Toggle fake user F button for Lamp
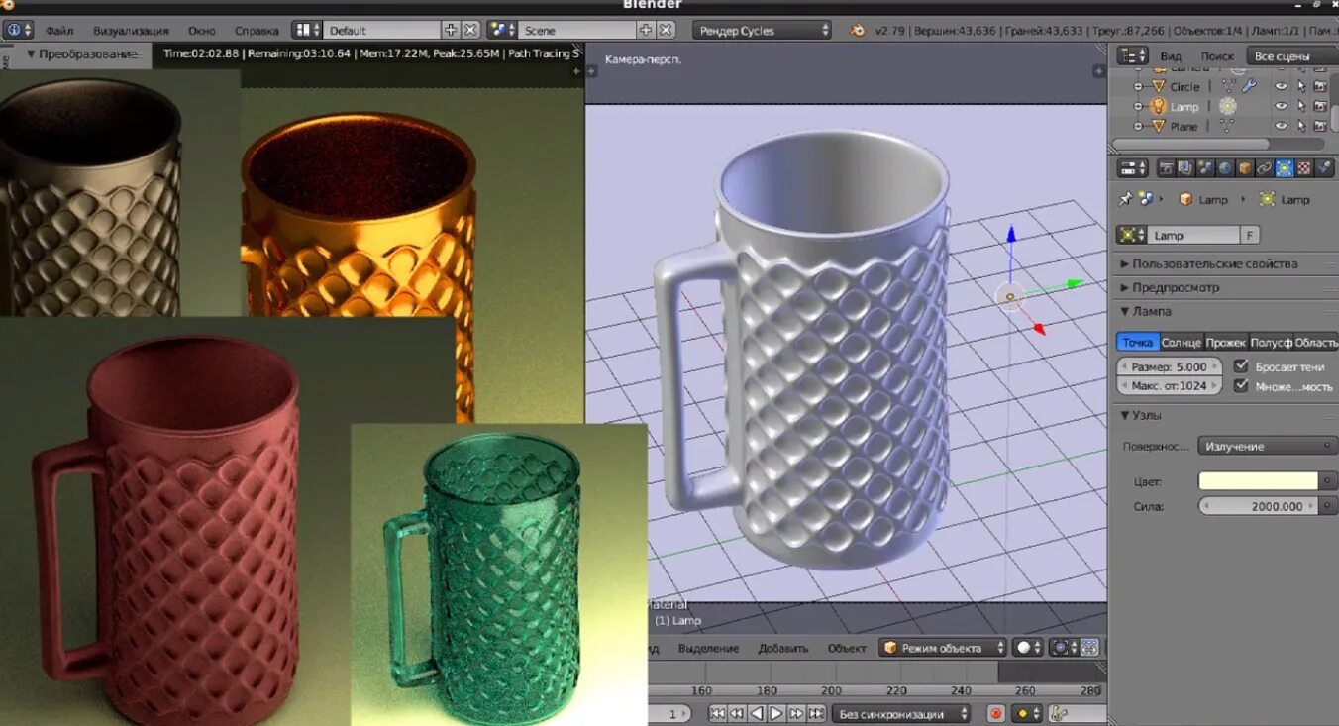 [1250, 235]
